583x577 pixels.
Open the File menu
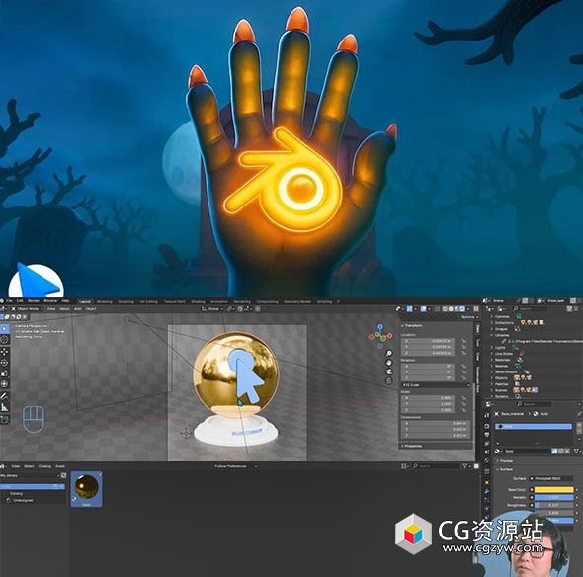(9, 300)
